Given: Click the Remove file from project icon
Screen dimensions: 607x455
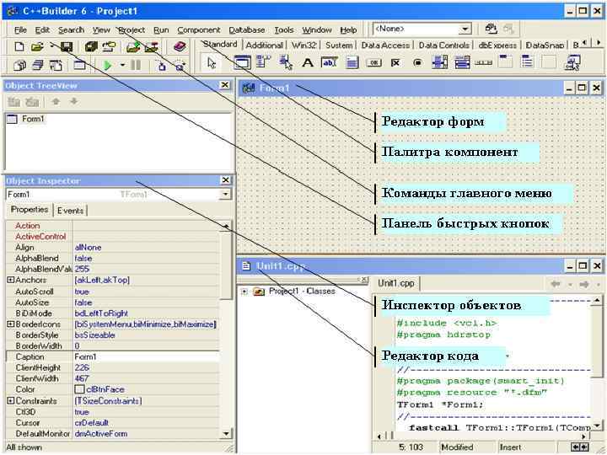Looking at the screenshot, I should 152,47.
